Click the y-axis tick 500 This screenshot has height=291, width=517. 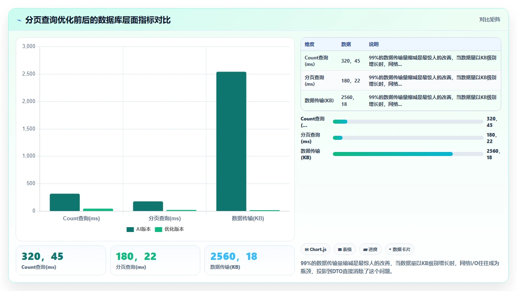31,183
